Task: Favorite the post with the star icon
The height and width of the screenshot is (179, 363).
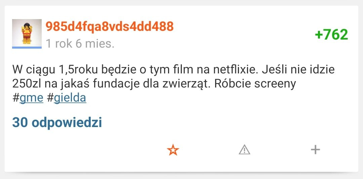Action: coord(173,150)
